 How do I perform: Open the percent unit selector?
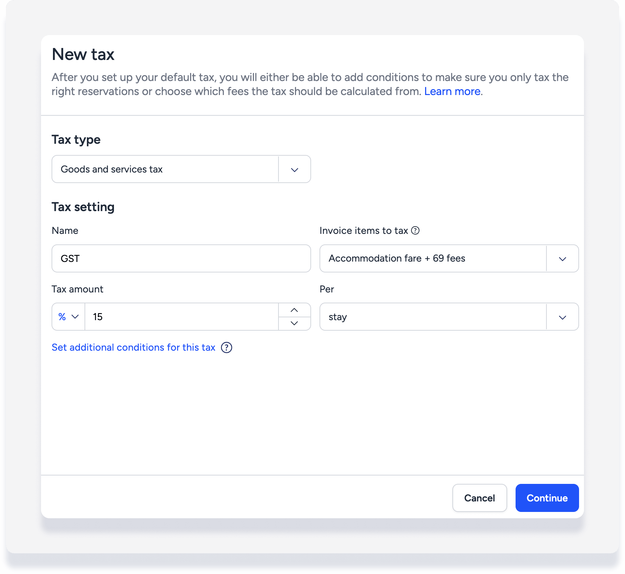point(68,317)
